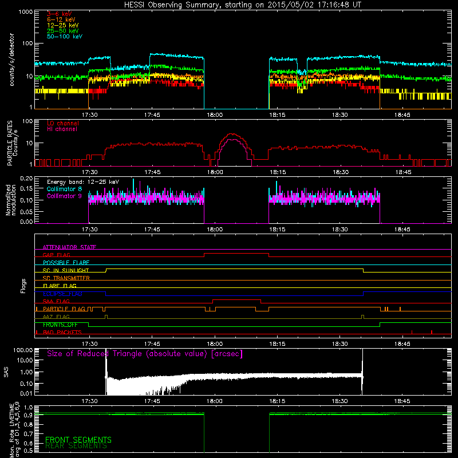Select the ECLIPSE FLAG label

click(62, 294)
